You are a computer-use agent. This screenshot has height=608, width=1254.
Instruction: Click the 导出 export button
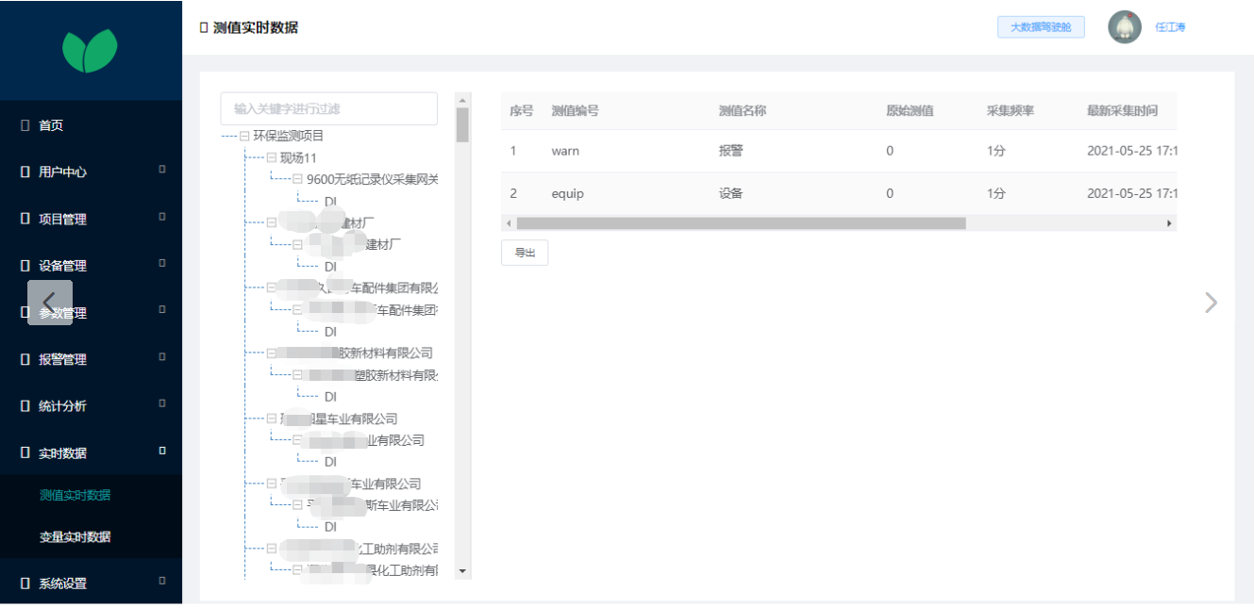pyautogui.click(x=524, y=253)
